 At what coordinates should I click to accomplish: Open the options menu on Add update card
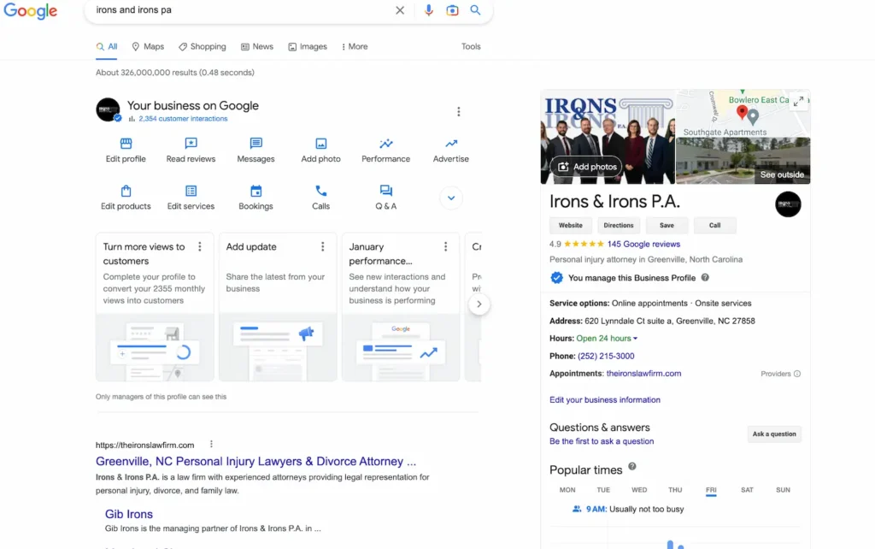(x=323, y=247)
